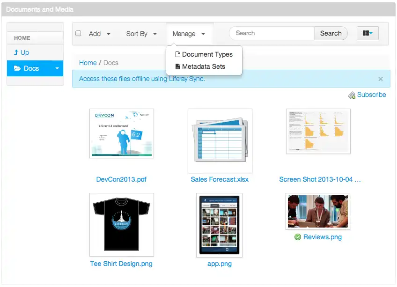This screenshot has width=397, height=287.
Task: Enable the select-all checkbox in toolbar
Action: pyautogui.click(x=78, y=33)
